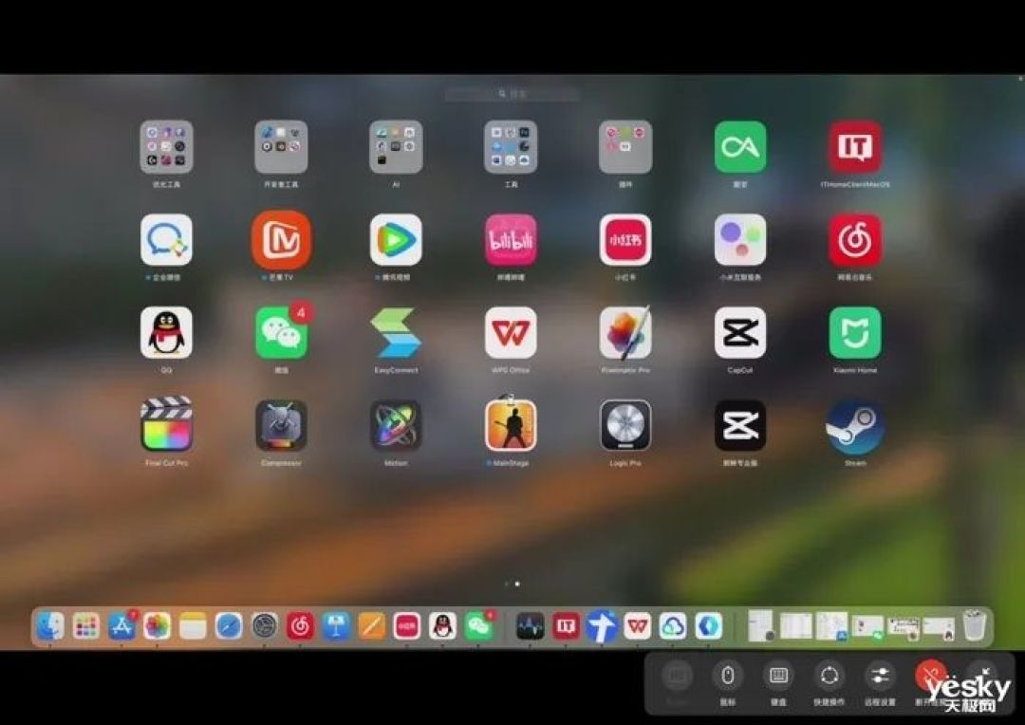Open the QQ penguin in Launchpad grid
1025x725 pixels.
coord(166,333)
